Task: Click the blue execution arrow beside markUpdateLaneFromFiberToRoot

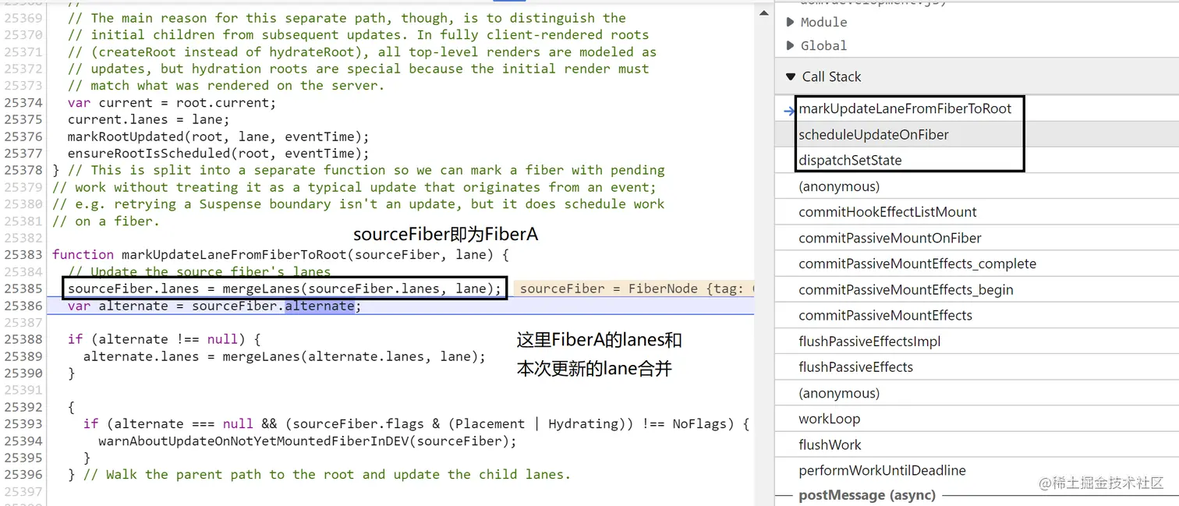Action: [x=786, y=109]
